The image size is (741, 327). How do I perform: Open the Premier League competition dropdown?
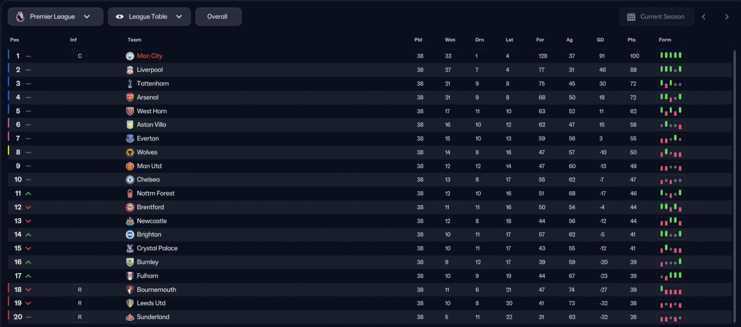[x=56, y=17]
